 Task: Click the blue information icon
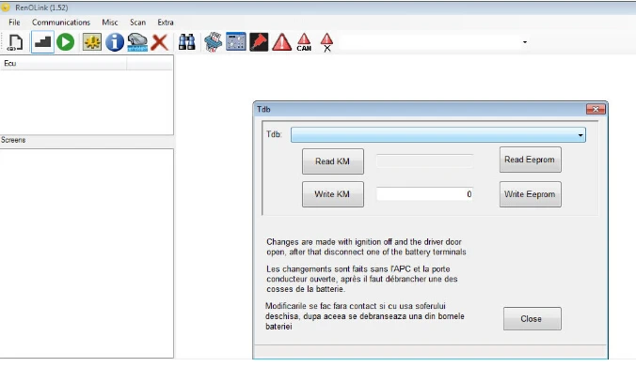point(115,42)
